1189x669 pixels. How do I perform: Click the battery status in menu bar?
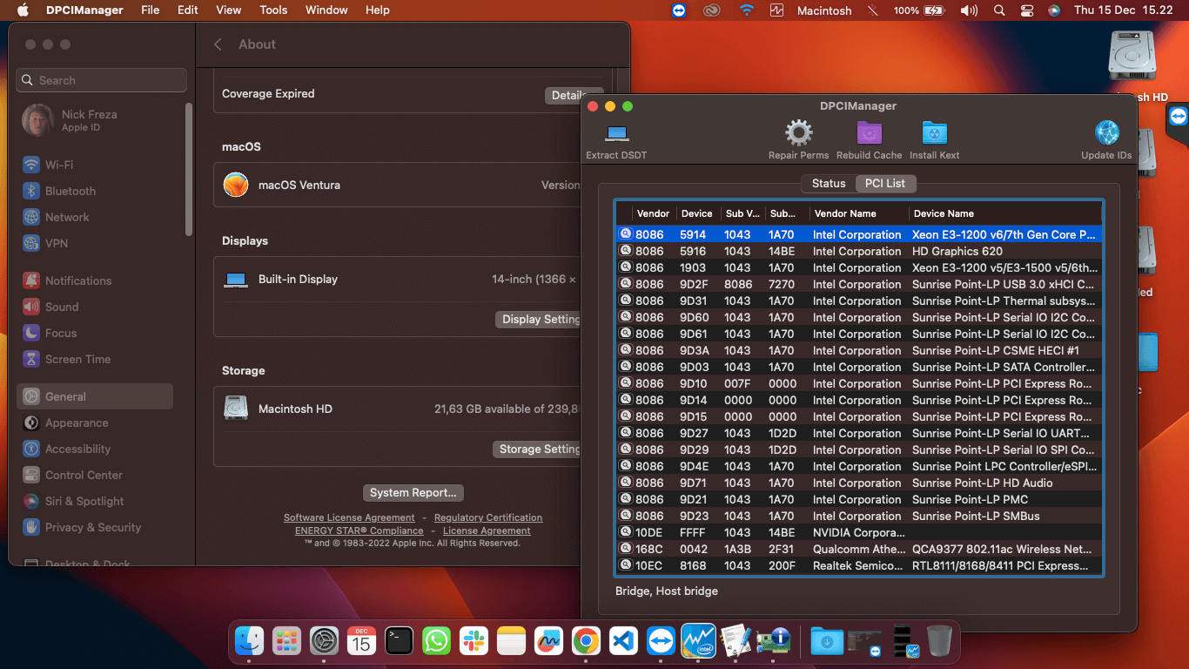click(919, 10)
